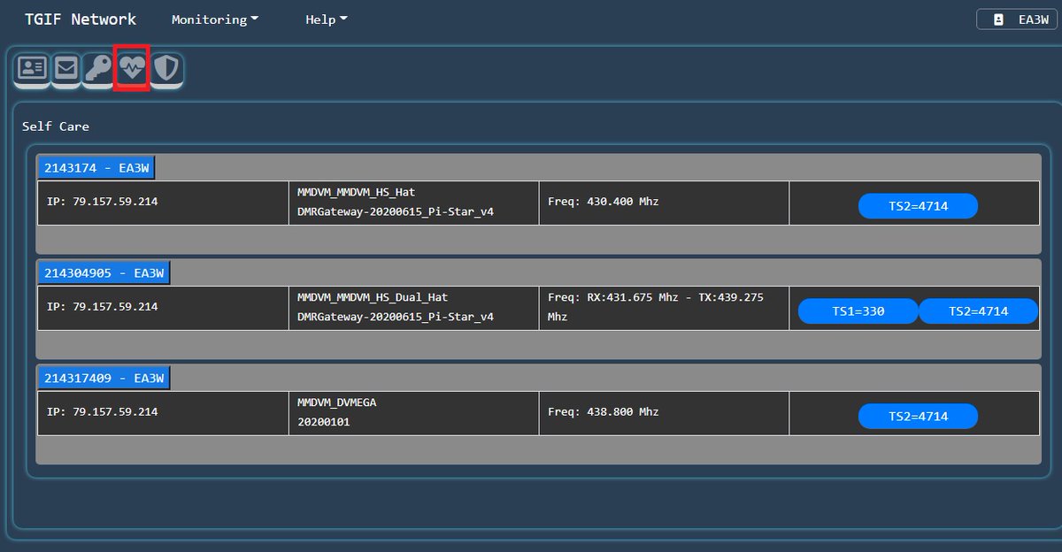This screenshot has width=1062, height=552.
Task: Open the profile ID card icon
Action: pos(33,68)
